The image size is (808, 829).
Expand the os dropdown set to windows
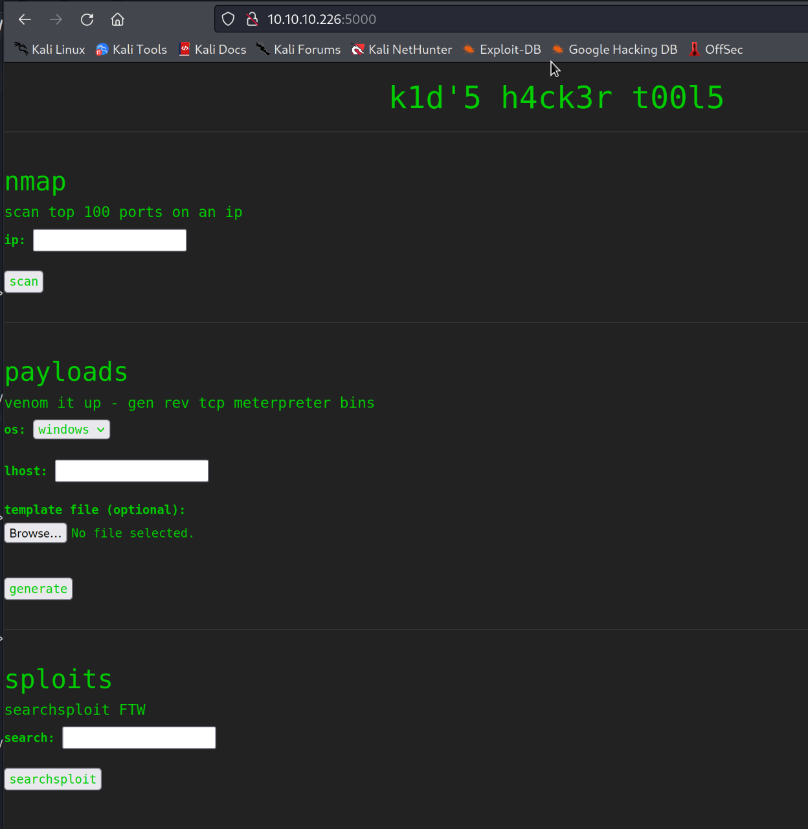coord(71,429)
